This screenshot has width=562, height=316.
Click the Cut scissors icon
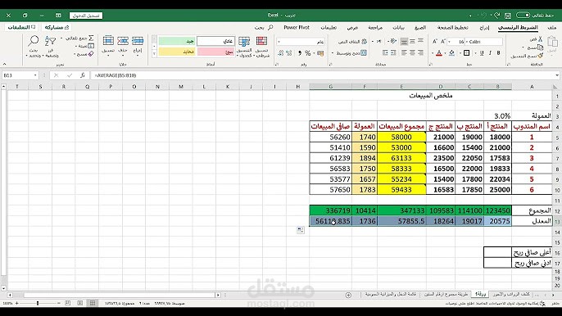coord(540,39)
